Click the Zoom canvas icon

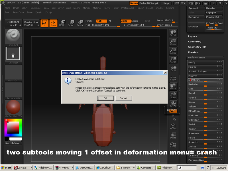click(x=173, y=42)
